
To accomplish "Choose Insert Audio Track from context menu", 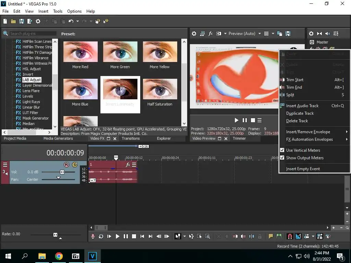I will [315, 106].
